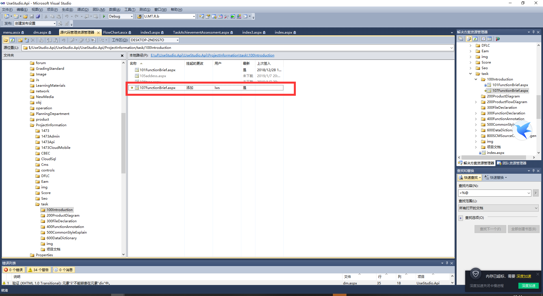Viewport: 543px width, 296px height.
Task: Click the View History clock icon
Action: tap(88, 40)
